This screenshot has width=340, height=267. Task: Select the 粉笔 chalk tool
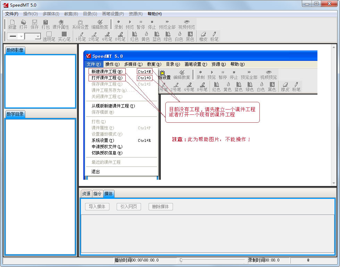[x=214, y=37]
